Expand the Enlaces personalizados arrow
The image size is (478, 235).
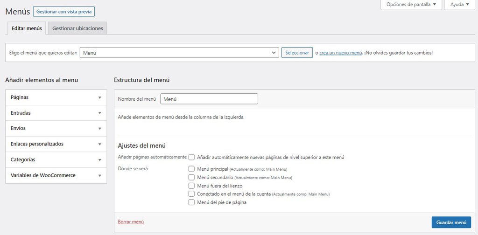click(100, 144)
